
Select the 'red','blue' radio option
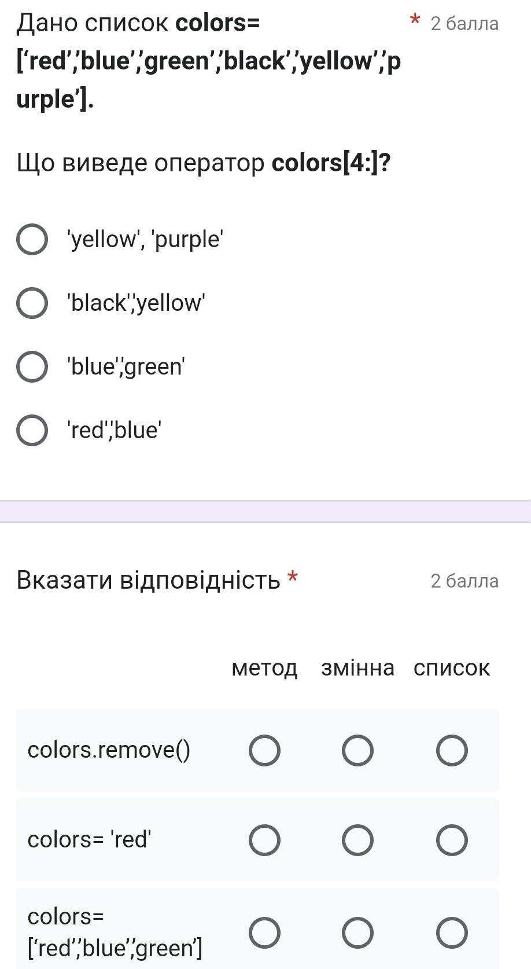(x=32, y=430)
